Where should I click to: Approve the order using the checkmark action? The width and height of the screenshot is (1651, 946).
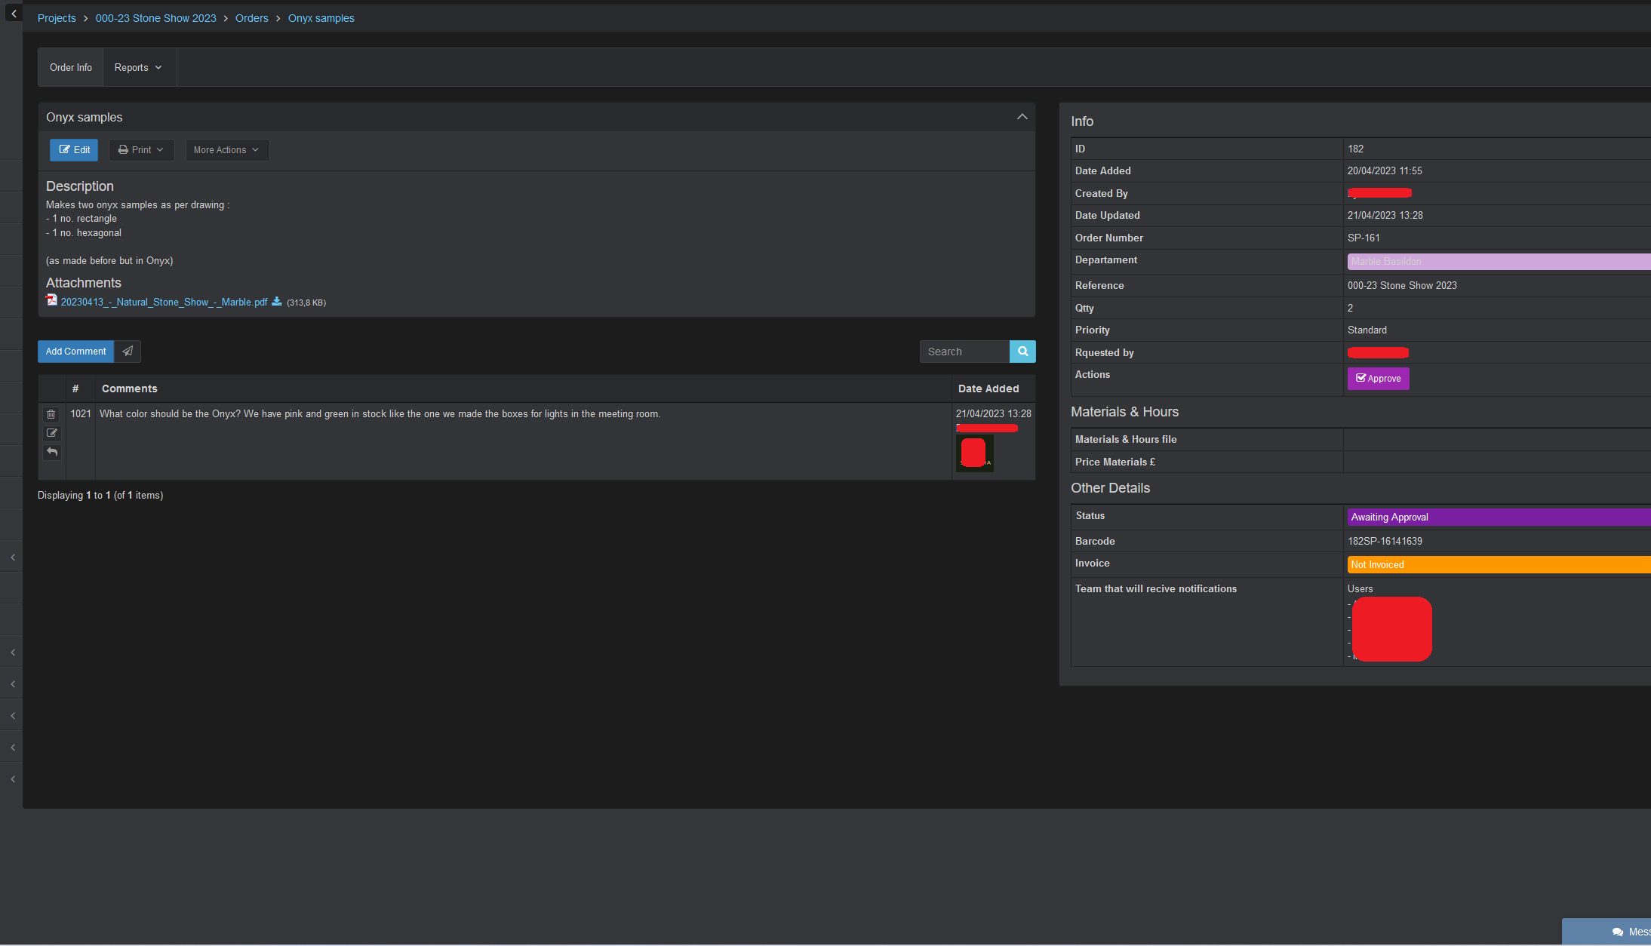click(1378, 378)
